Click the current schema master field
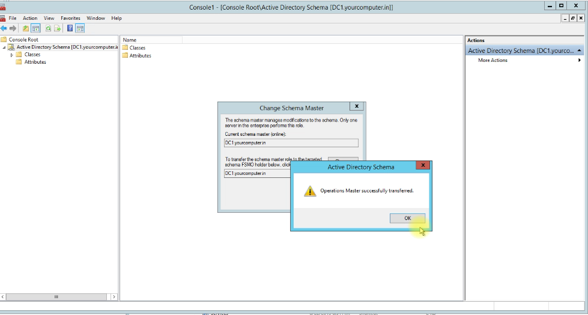Image resolution: width=588 pixels, height=315 pixels. point(291,142)
